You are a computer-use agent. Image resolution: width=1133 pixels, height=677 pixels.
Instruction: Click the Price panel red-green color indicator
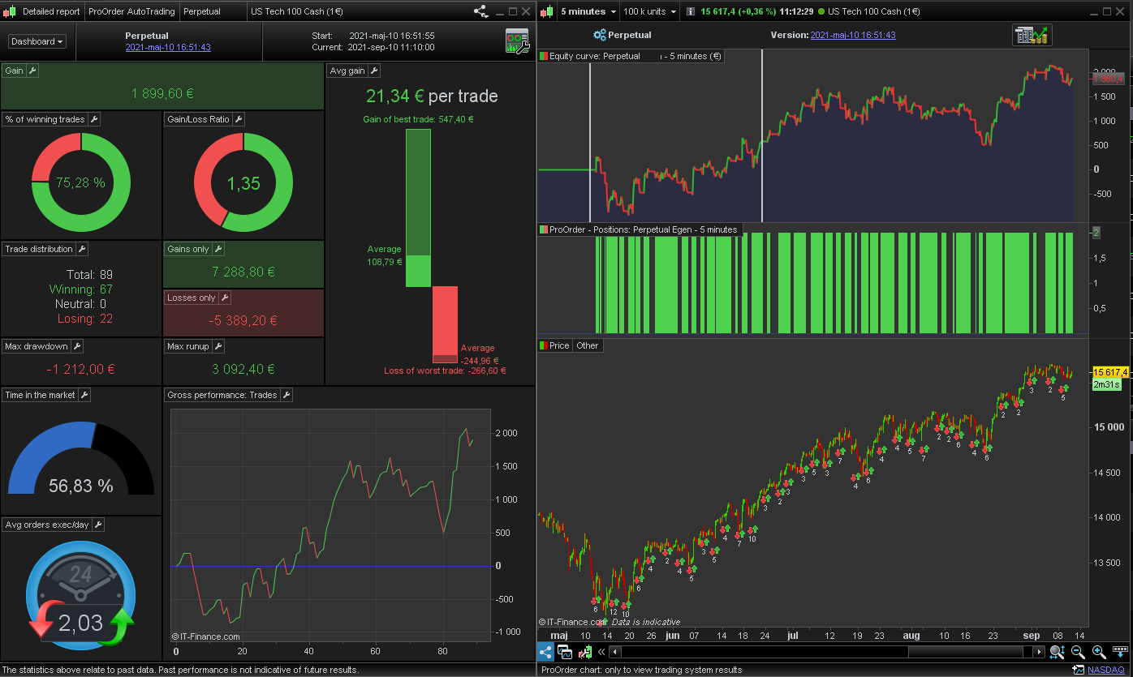pyautogui.click(x=544, y=345)
